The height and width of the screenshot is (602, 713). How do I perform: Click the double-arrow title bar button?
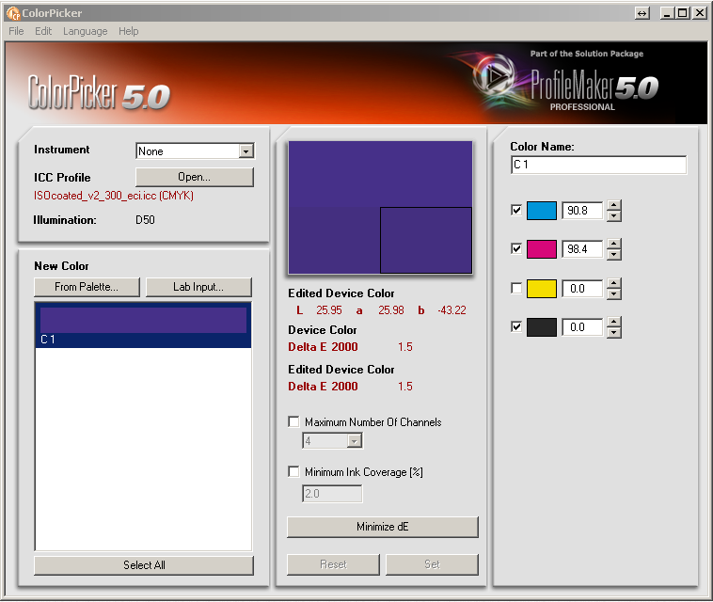(x=642, y=13)
